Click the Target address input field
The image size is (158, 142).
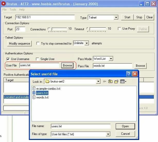coord(45,17)
